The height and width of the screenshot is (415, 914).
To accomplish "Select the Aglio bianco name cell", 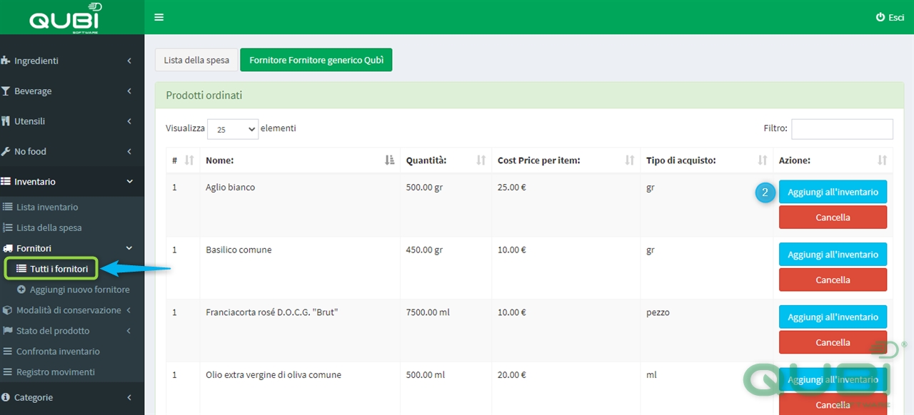I will click(x=300, y=205).
